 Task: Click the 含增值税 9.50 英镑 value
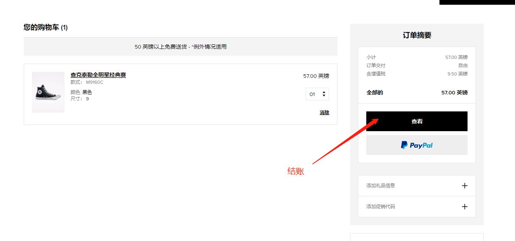(458, 74)
